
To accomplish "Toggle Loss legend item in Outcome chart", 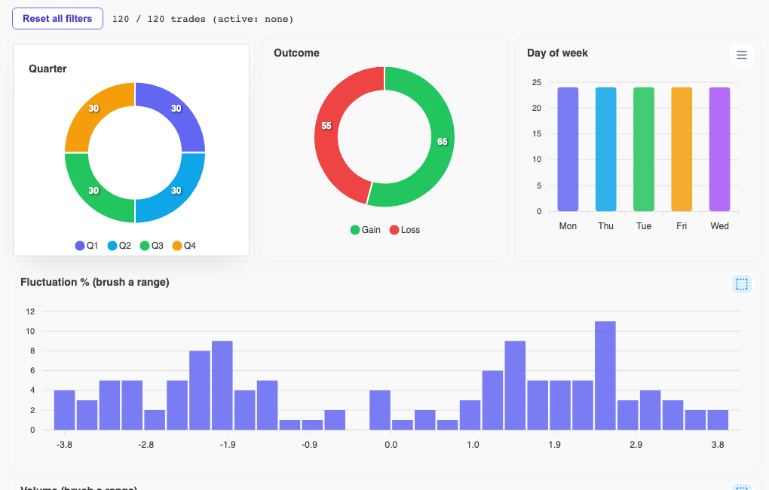I will (x=405, y=230).
